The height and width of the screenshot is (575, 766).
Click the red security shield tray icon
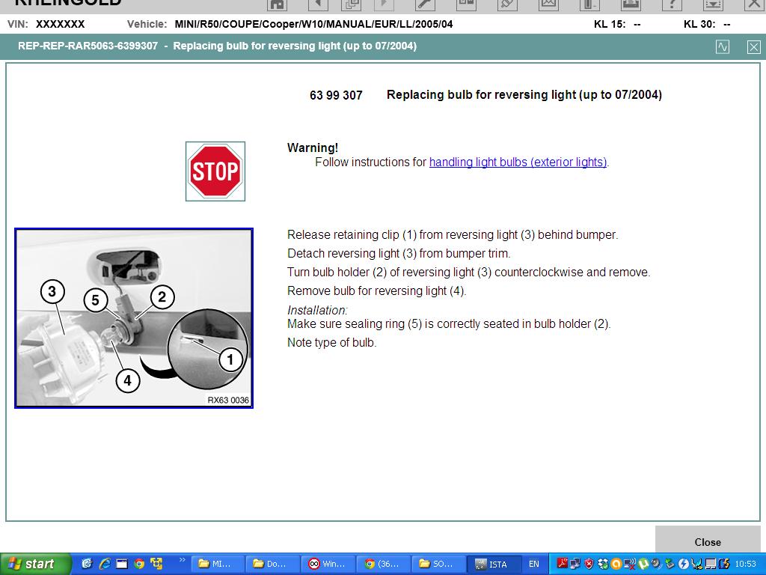coord(588,564)
